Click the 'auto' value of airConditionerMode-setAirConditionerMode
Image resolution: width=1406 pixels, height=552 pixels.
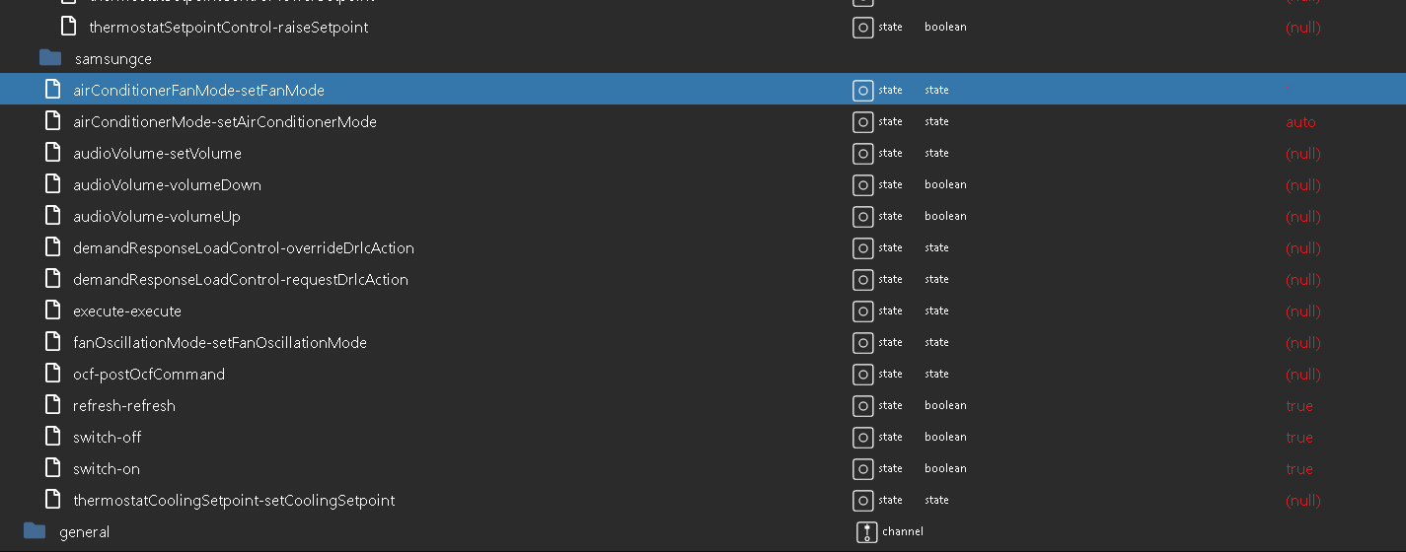coord(1300,122)
